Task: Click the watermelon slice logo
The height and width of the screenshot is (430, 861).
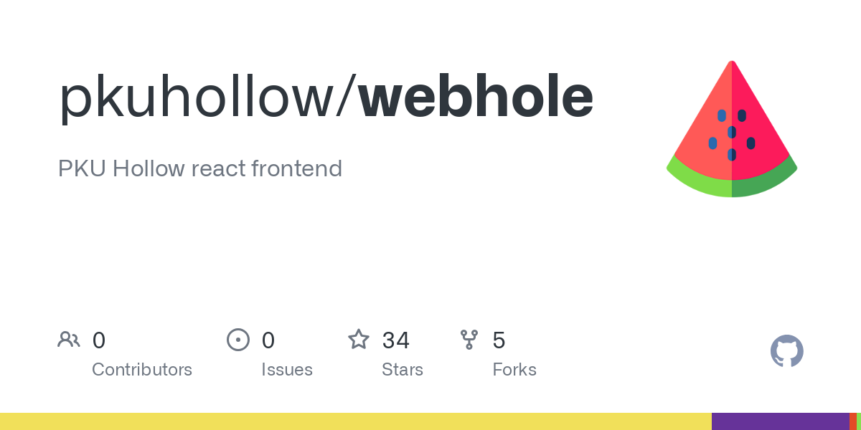Action: point(732,129)
